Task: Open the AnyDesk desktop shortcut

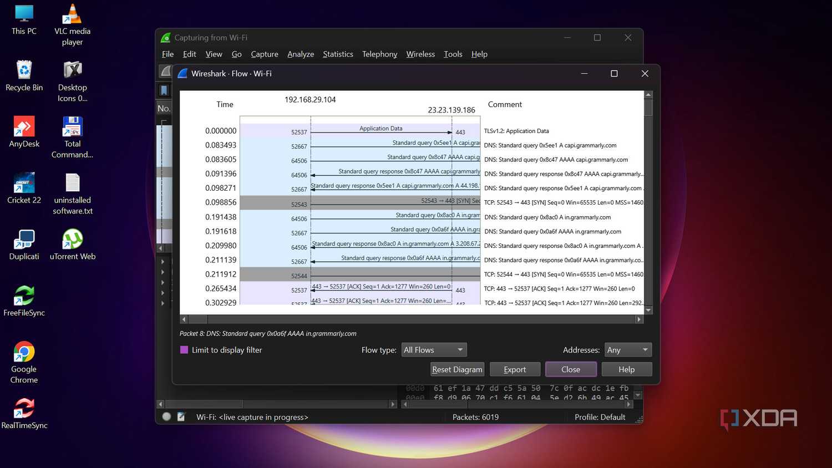Action: point(24,132)
